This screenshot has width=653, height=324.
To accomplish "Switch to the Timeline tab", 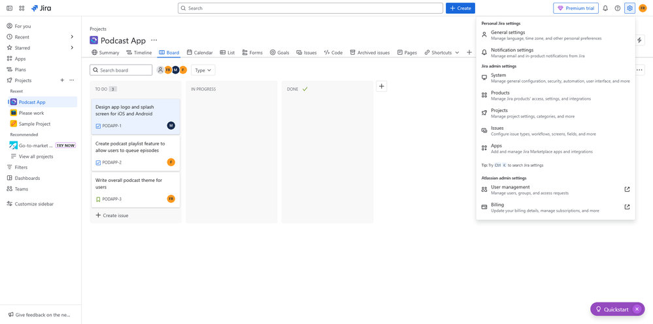I will (x=139, y=52).
